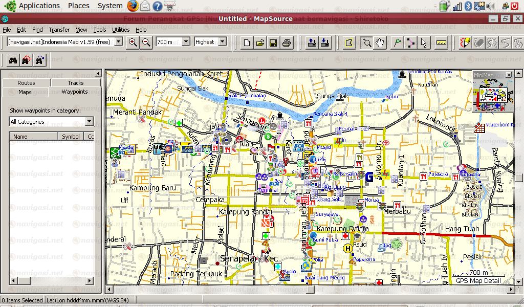The image size is (524, 307).
Task: Click the Zoom In magnifier button
Action: coord(133,42)
